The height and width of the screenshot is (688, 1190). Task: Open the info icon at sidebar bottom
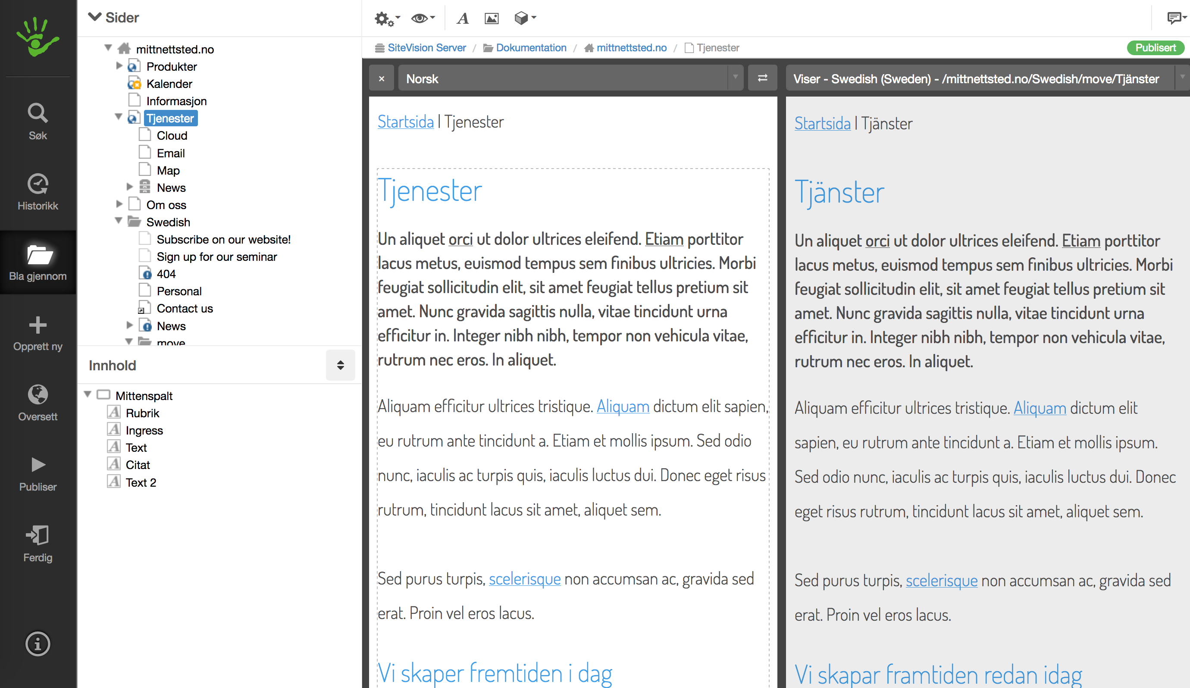pyautogui.click(x=38, y=644)
